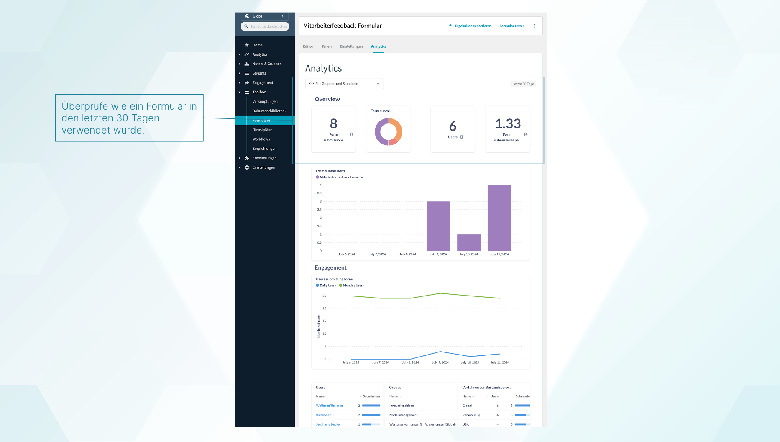780x442 pixels.
Task: Click the Engagement megaphone icon
Action: (247, 83)
